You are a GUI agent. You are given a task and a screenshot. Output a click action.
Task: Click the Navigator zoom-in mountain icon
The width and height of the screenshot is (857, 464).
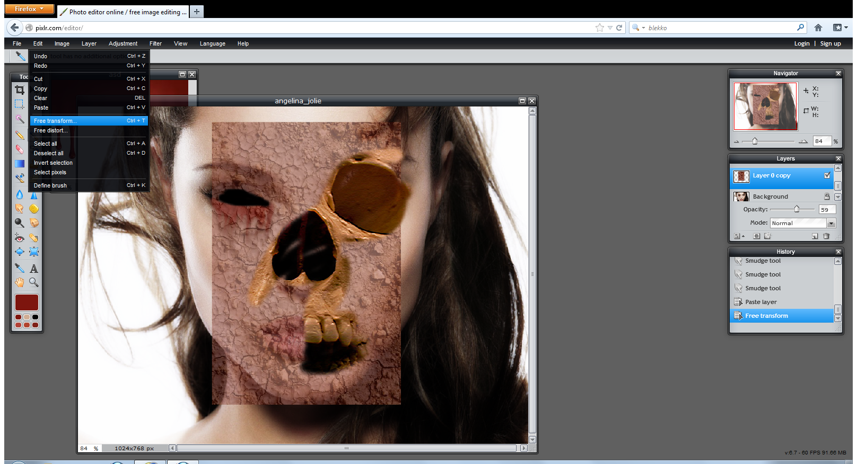tap(803, 141)
